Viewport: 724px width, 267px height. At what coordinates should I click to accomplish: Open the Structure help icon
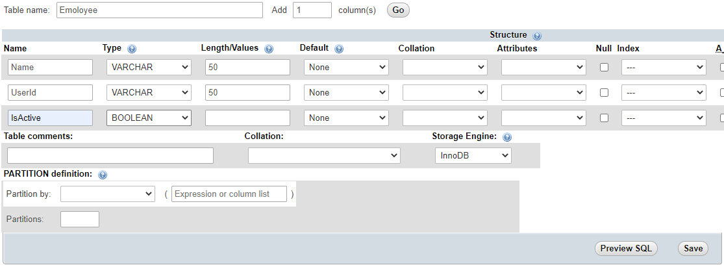pos(537,36)
